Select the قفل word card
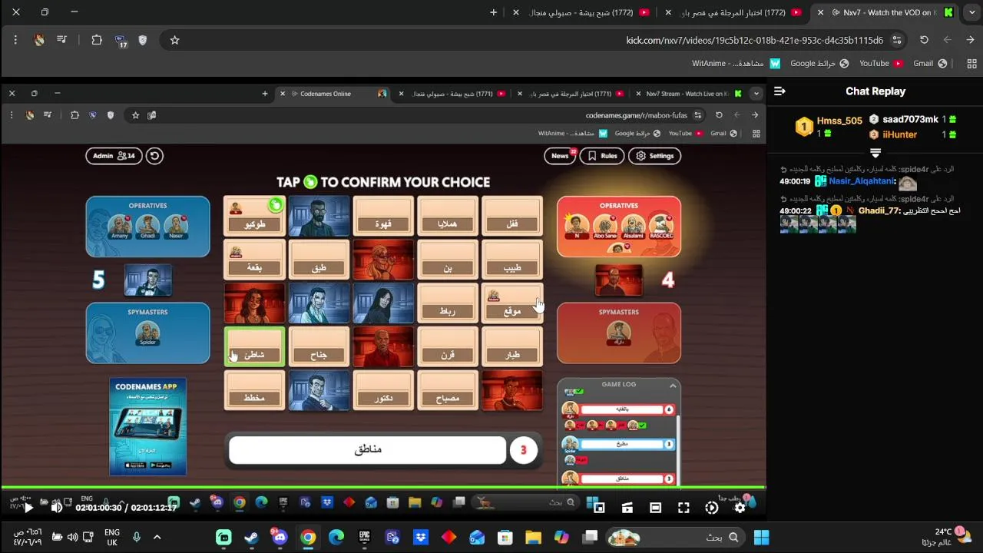Screen dimensions: 983x553 point(512,216)
